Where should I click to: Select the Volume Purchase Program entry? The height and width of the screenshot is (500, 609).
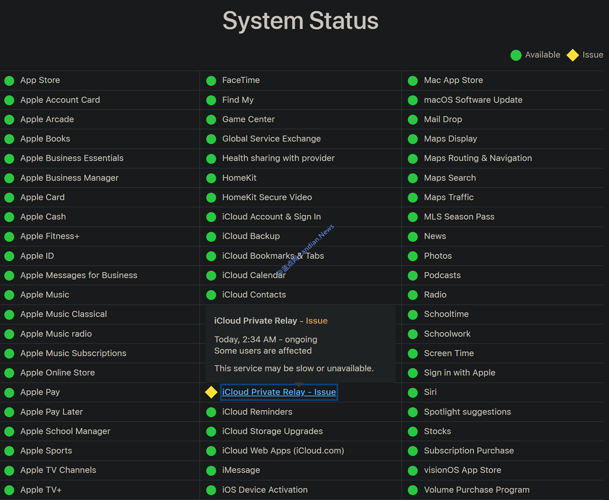point(477,490)
